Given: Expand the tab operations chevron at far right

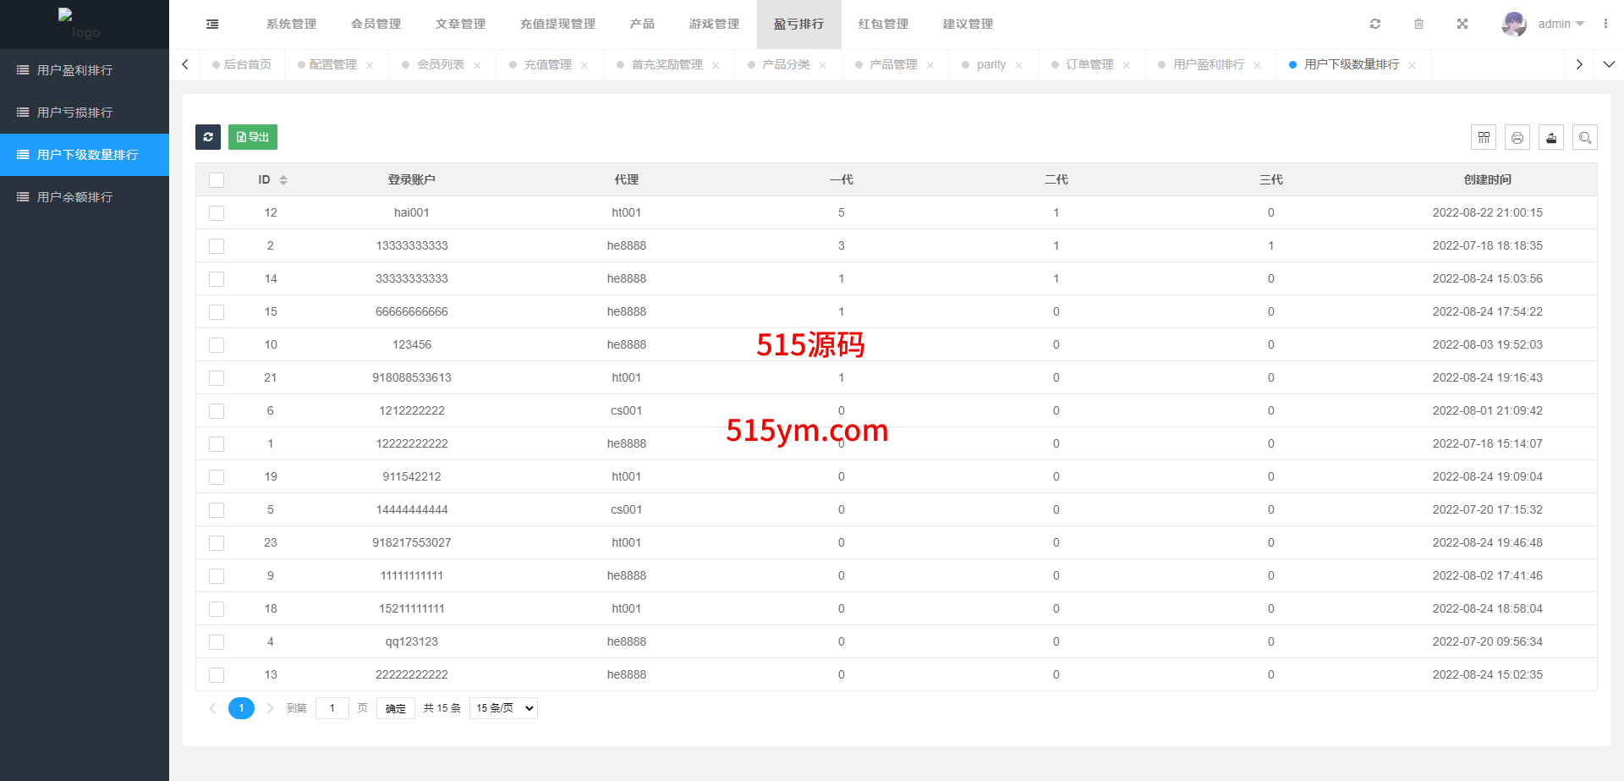Looking at the screenshot, I should click(1609, 64).
